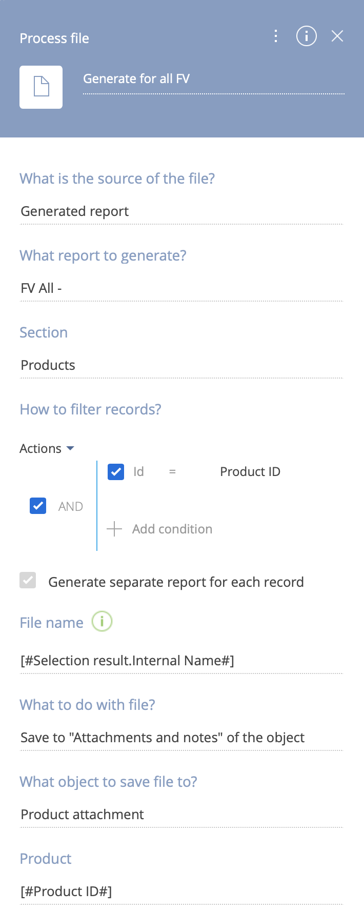Screen dimensions: 364x912
Task: Click 'Add condition' link
Action: tap(172, 529)
